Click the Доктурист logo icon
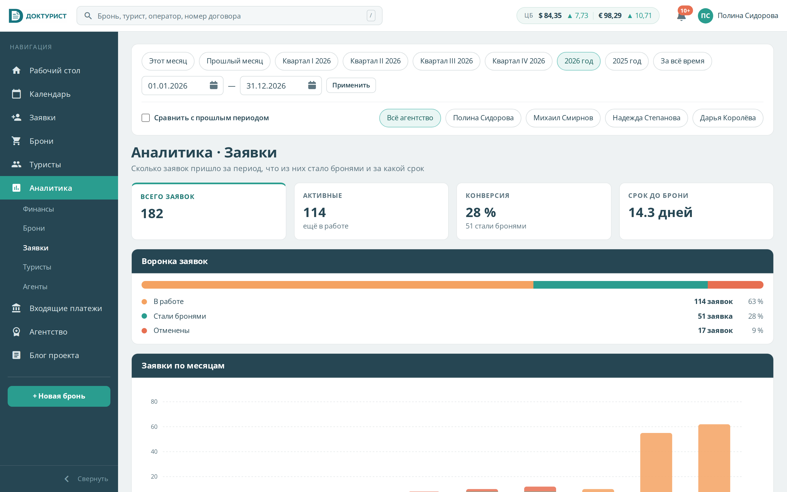The height and width of the screenshot is (492, 787). coord(16,16)
